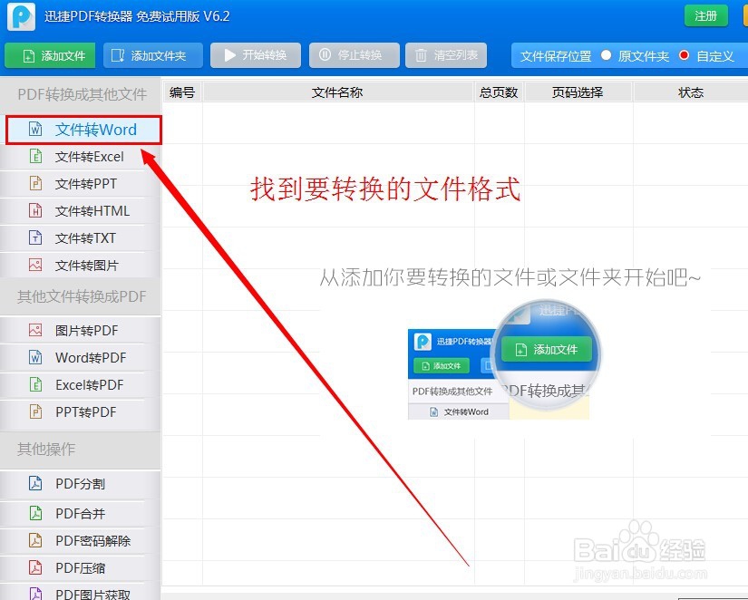Choose 图片转PDF in the sidebar

(80, 330)
